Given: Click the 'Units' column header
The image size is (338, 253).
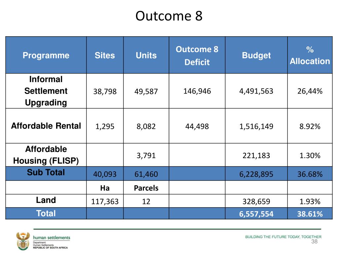Looking at the screenshot, I should (x=146, y=55).
